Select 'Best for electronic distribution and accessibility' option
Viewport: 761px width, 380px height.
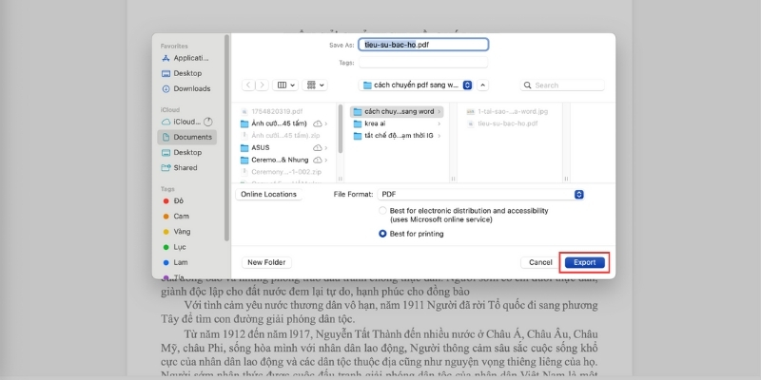[383, 211]
